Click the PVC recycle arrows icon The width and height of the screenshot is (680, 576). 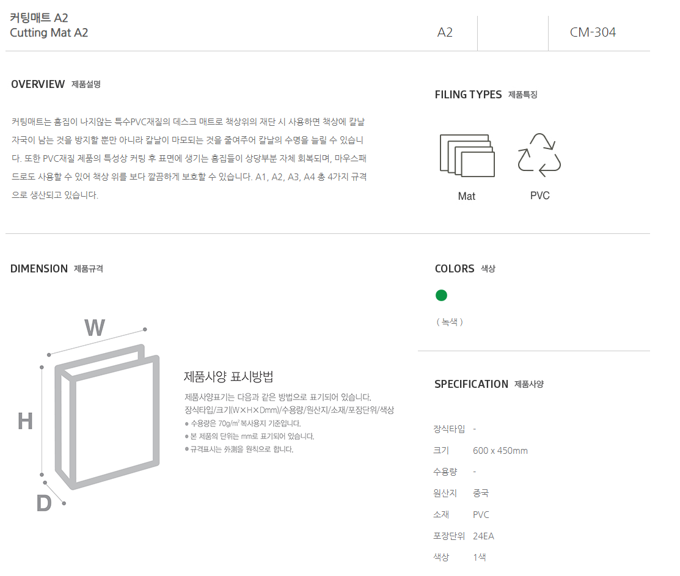tap(539, 155)
